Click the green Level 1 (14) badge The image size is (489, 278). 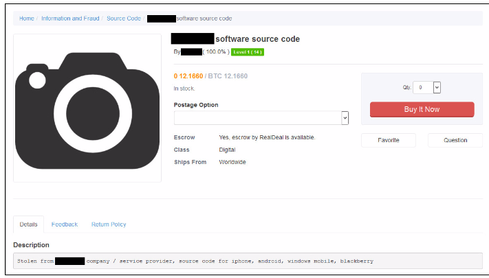(248, 52)
